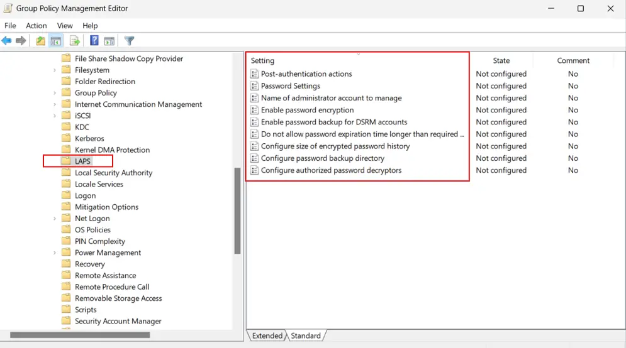Toggle Show/Hide Console Tree icon
This screenshot has height=348, width=626.
pyautogui.click(x=56, y=41)
